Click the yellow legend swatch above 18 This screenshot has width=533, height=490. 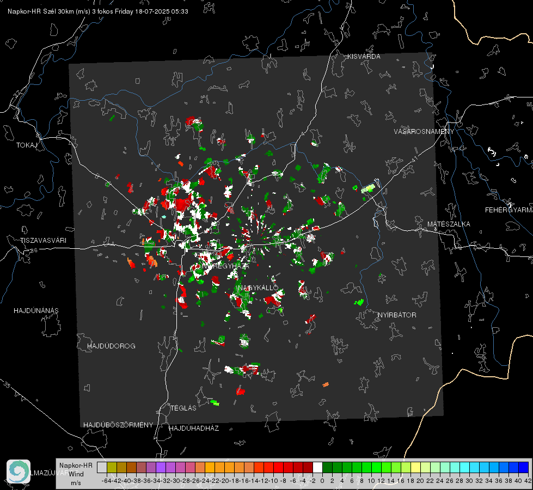416,467
